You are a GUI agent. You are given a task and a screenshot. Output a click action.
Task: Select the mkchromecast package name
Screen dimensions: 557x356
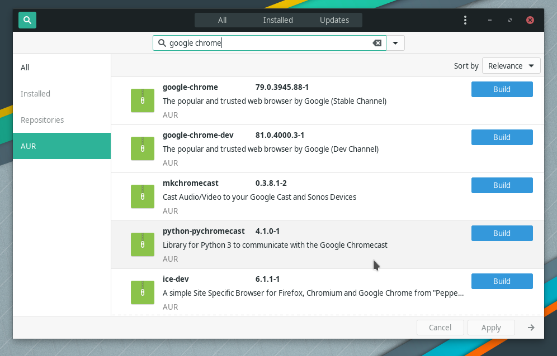(x=191, y=183)
